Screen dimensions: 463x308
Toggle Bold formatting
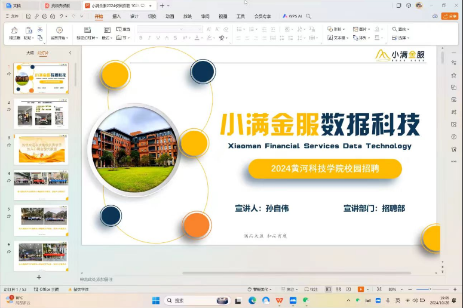point(141,38)
